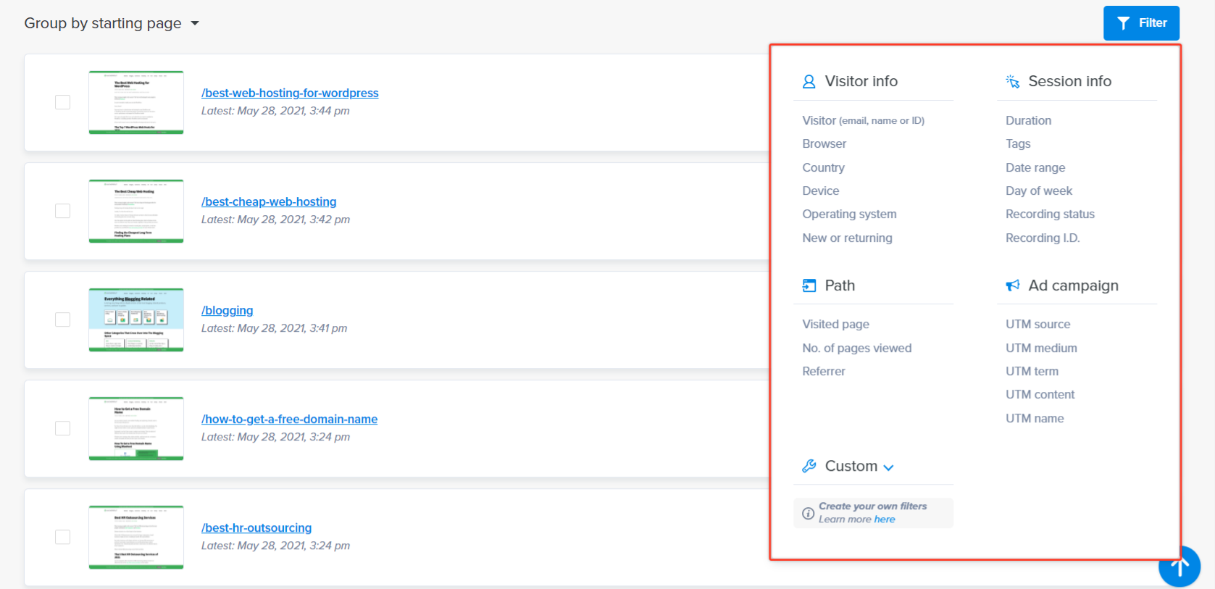Click the Custom wrench icon
Image resolution: width=1215 pixels, height=589 pixels.
coord(809,466)
